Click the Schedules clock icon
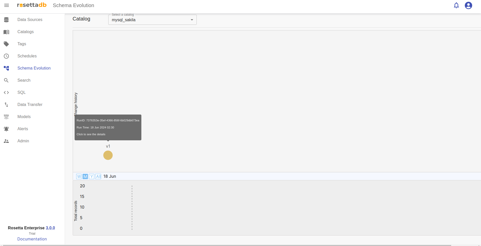 pos(6,56)
